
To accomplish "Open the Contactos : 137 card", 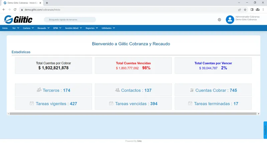I will tap(133, 90).
